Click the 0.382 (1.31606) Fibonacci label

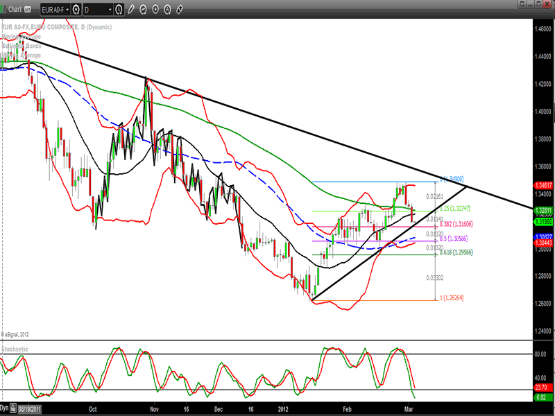click(x=456, y=224)
